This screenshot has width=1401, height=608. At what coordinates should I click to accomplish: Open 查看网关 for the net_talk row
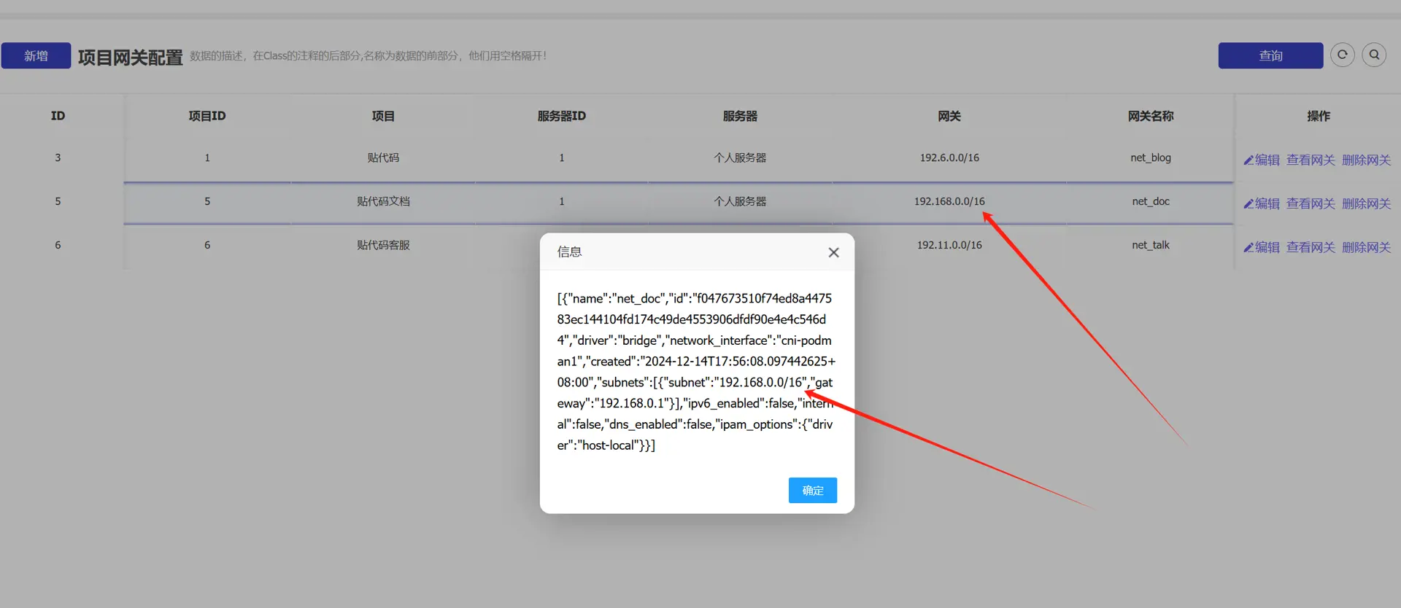click(x=1310, y=248)
